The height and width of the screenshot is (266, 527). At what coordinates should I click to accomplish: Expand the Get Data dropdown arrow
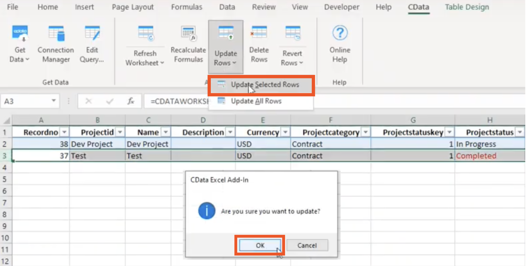coord(27,59)
